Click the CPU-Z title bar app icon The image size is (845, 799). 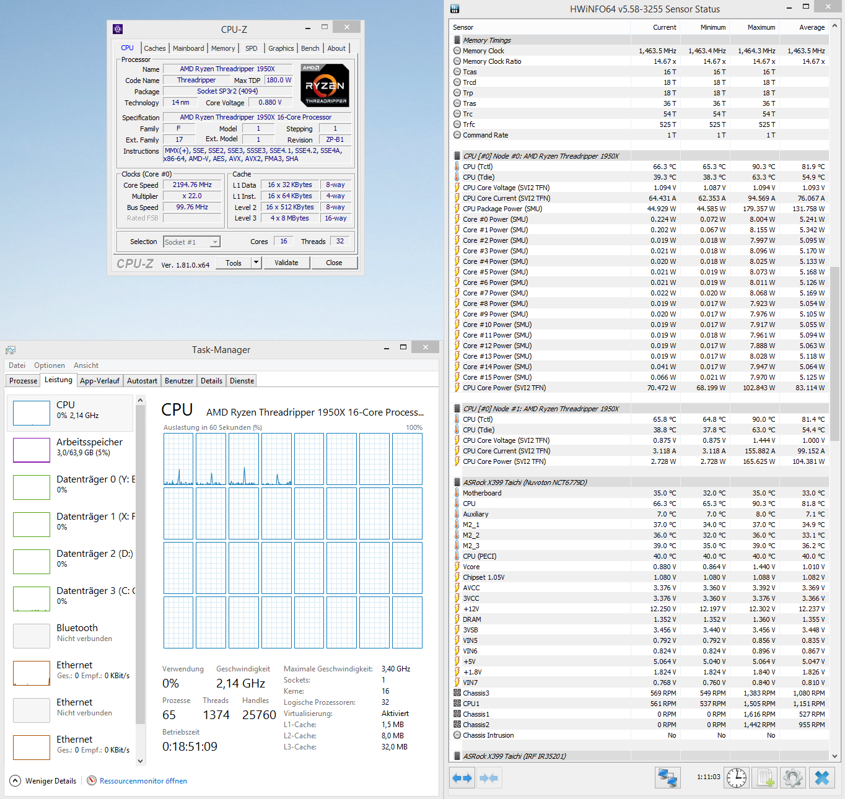pyautogui.click(x=118, y=29)
